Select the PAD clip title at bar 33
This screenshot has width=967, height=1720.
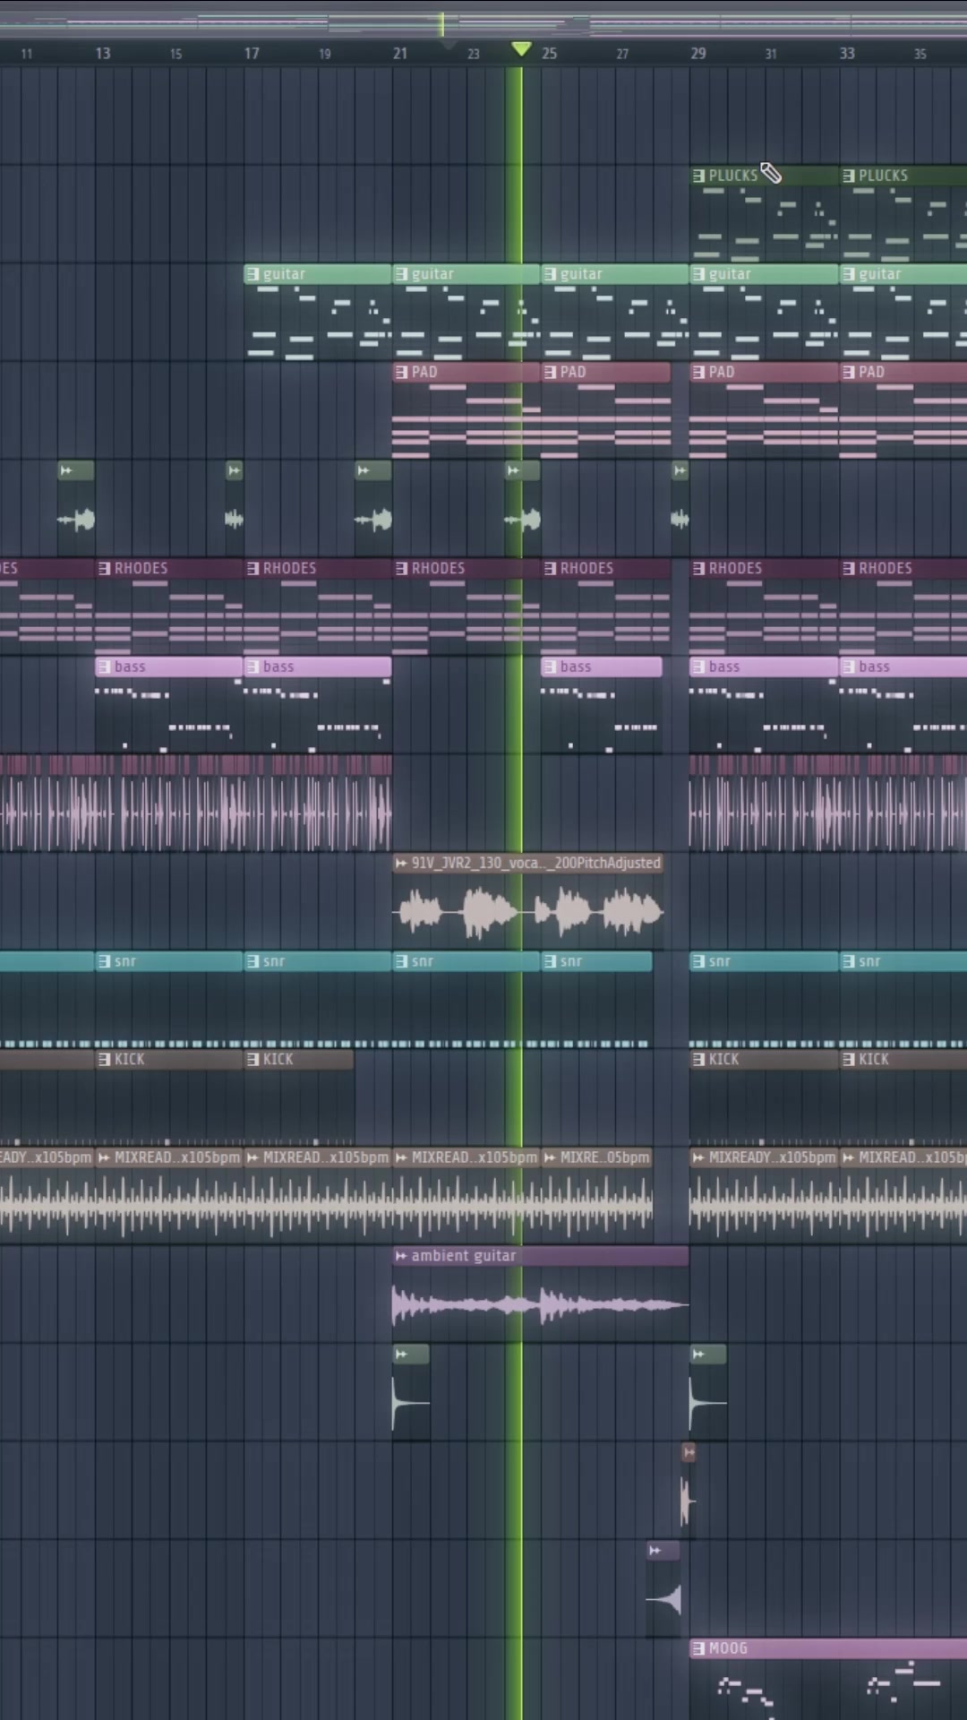(x=871, y=372)
